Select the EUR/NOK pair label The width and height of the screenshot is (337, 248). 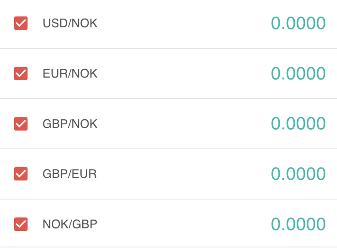pyautogui.click(x=70, y=74)
